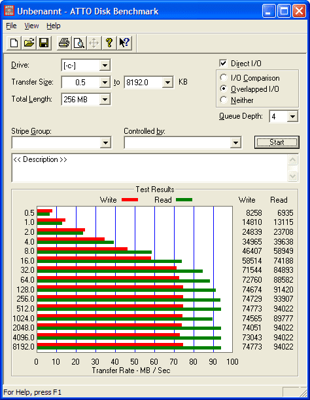
Task: Select the I/O Comparison radio button
Action: pos(224,77)
